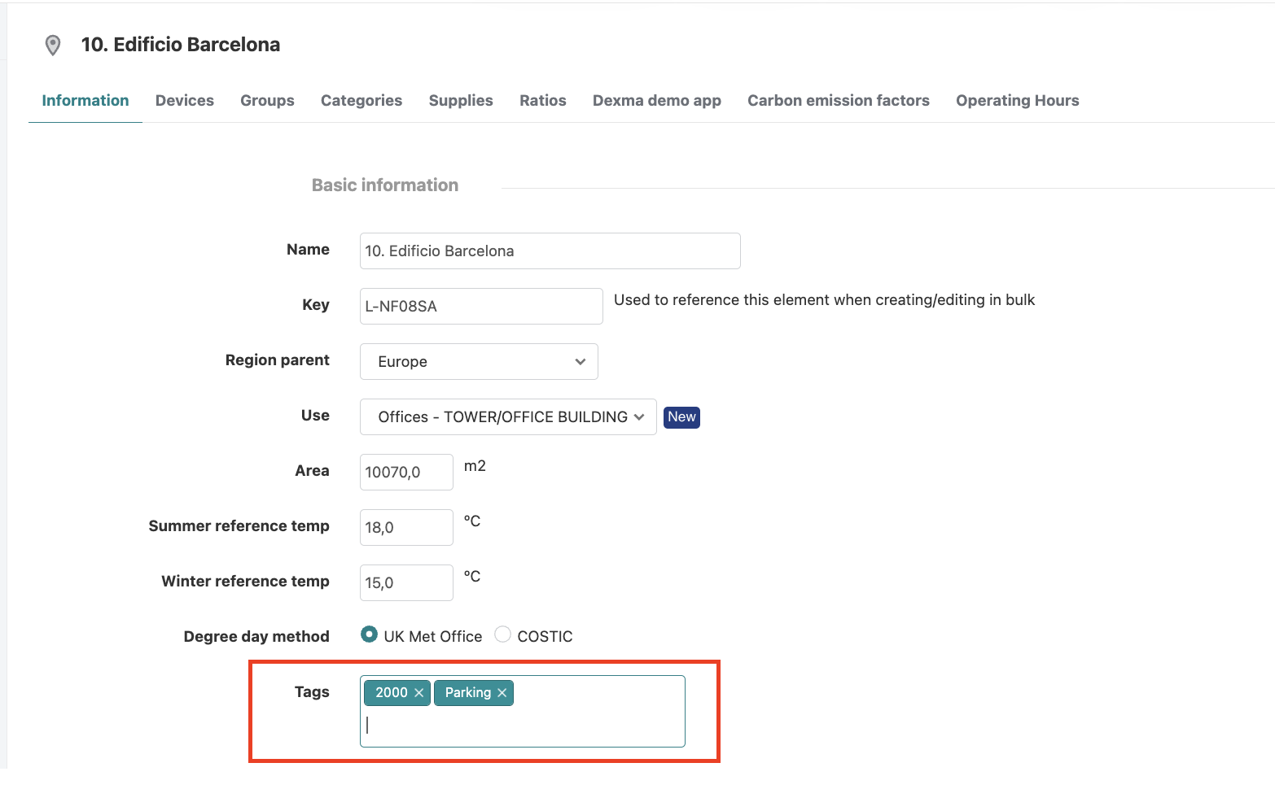Image resolution: width=1275 pixels, height=789 pixels.
Task: Expand the Region parent dropdown
Action: click(479, 362)
